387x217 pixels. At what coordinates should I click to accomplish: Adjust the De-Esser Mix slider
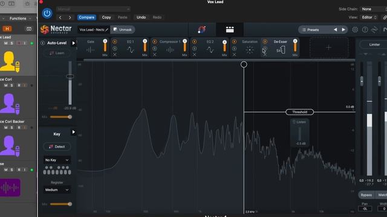point(295,46)
